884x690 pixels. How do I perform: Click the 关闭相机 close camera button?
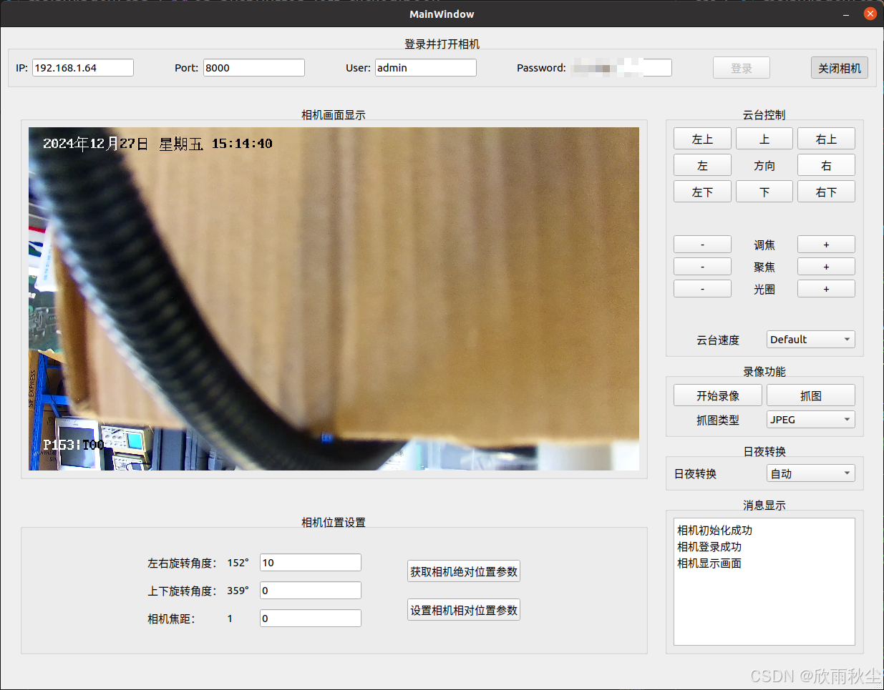[x=839, y=67]
